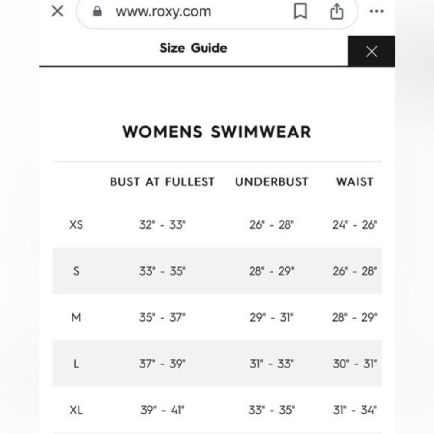Tap the share icon in the address bar
This screenshot has height=434, width=434.
[336, 12]
